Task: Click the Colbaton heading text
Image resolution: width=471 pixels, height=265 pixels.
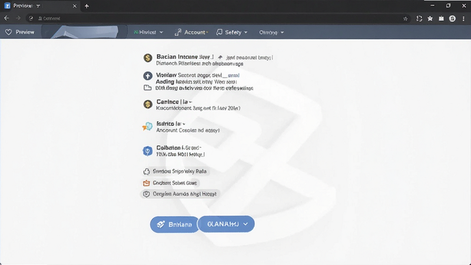Action: (x=168, y=148)
